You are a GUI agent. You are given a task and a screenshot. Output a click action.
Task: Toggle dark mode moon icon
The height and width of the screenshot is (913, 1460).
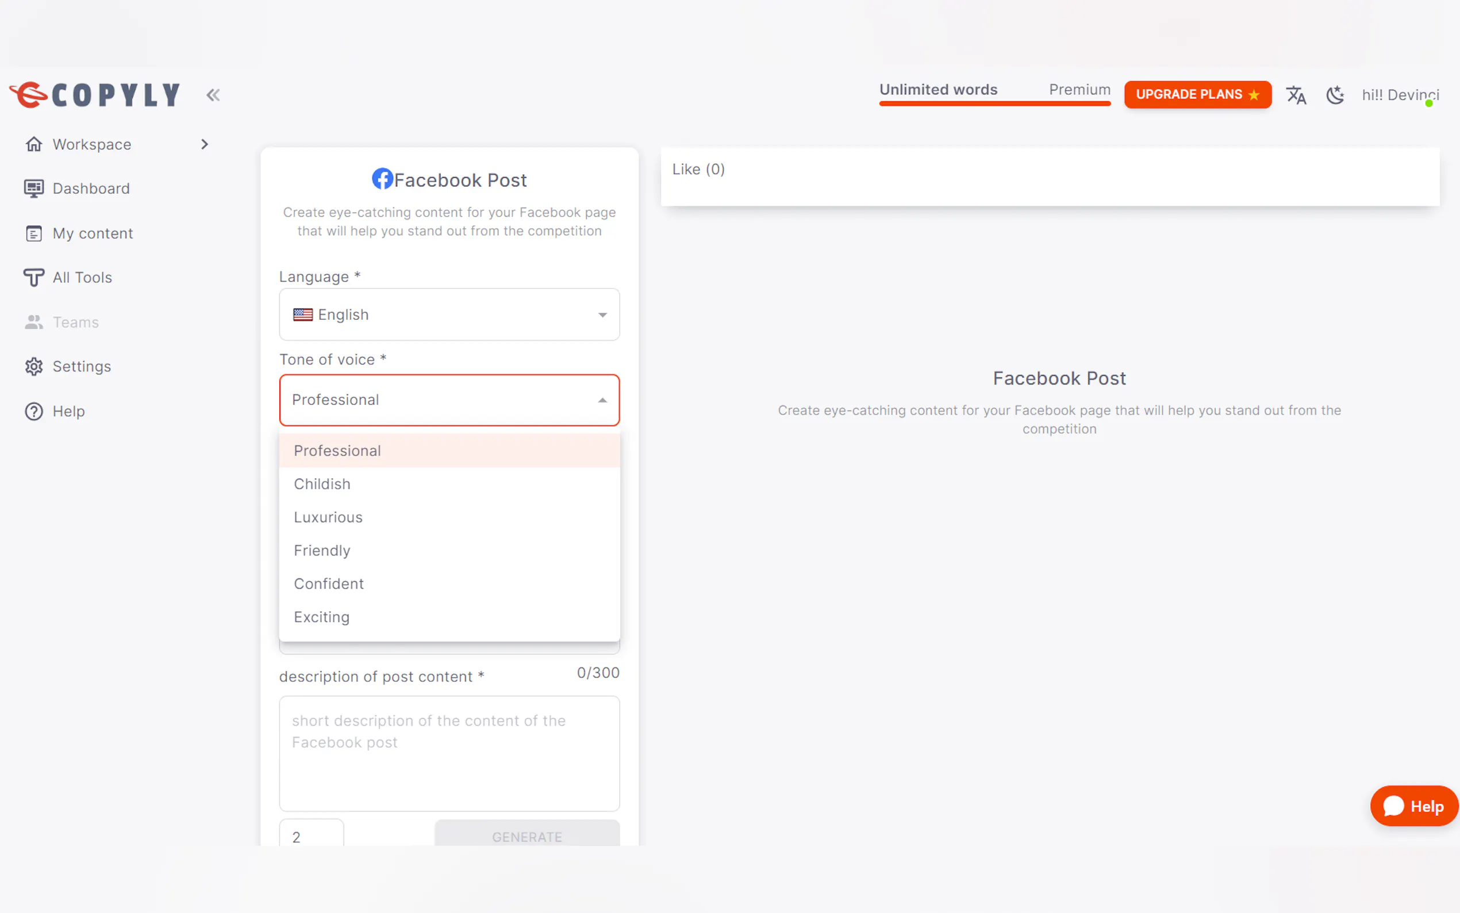point(1335,95)
